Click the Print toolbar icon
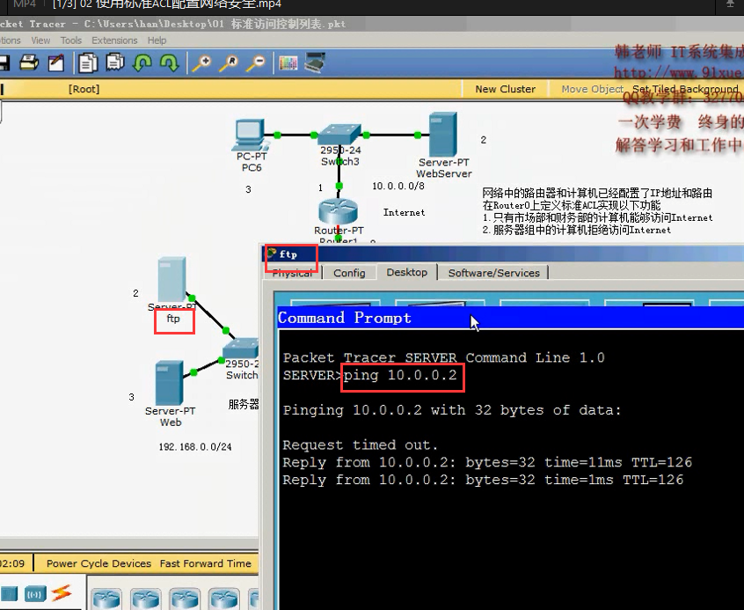The image size is (744, 610). tap(29, 63)
